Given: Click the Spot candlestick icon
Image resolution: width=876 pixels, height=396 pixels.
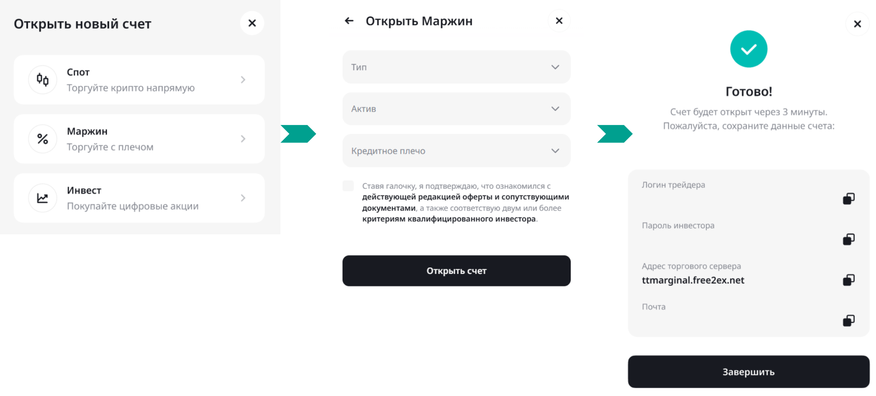Looking at the screenshot, I should (x=43, y=80).
